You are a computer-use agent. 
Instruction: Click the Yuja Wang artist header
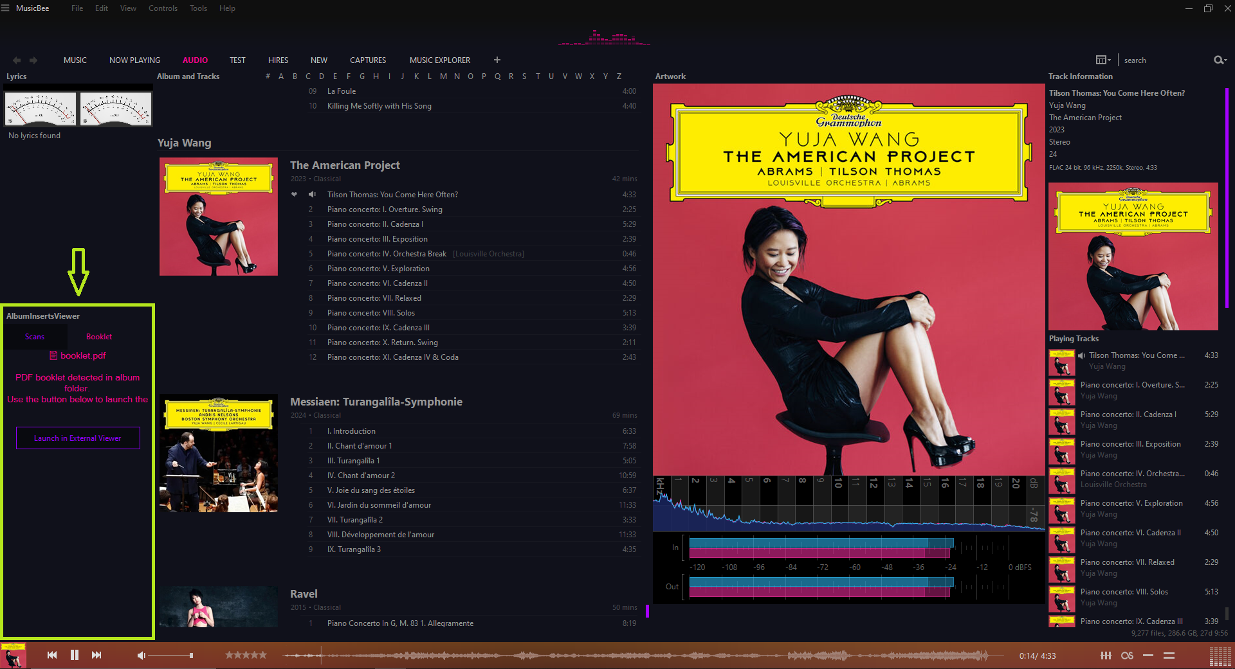click(x=184, y=143)
